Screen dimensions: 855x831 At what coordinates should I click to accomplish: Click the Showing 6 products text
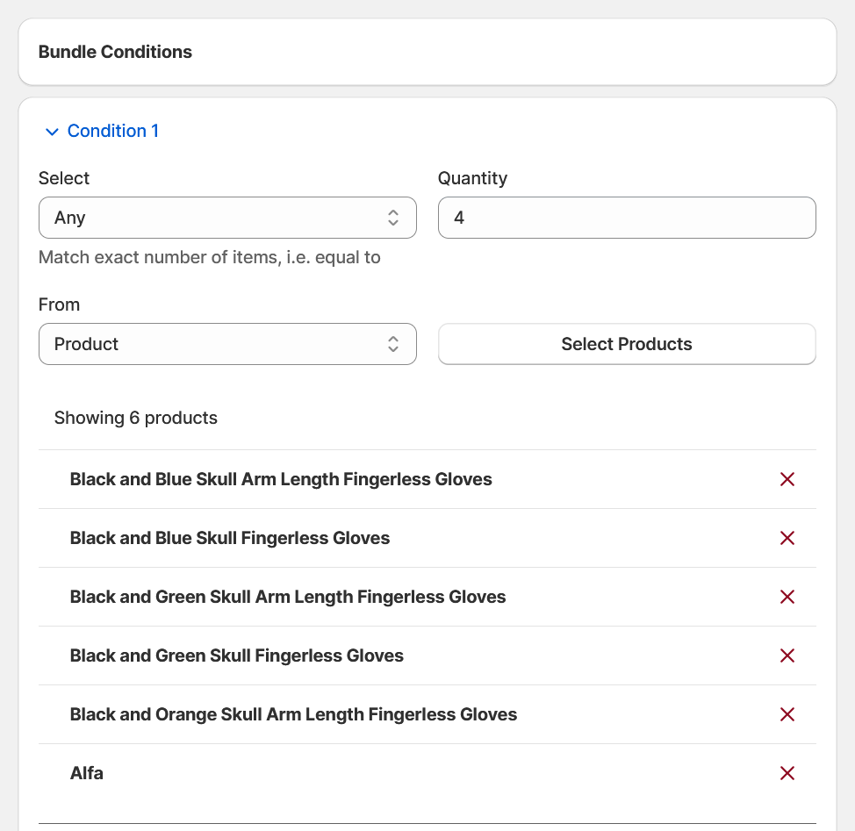pos(136,418)
